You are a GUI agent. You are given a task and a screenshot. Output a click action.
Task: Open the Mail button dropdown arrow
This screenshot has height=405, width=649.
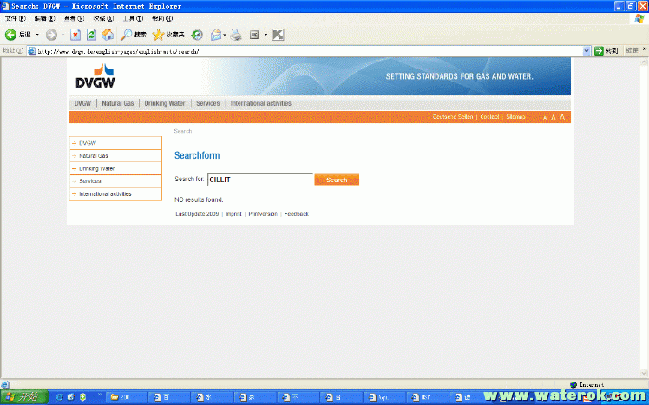pos(225,35)
